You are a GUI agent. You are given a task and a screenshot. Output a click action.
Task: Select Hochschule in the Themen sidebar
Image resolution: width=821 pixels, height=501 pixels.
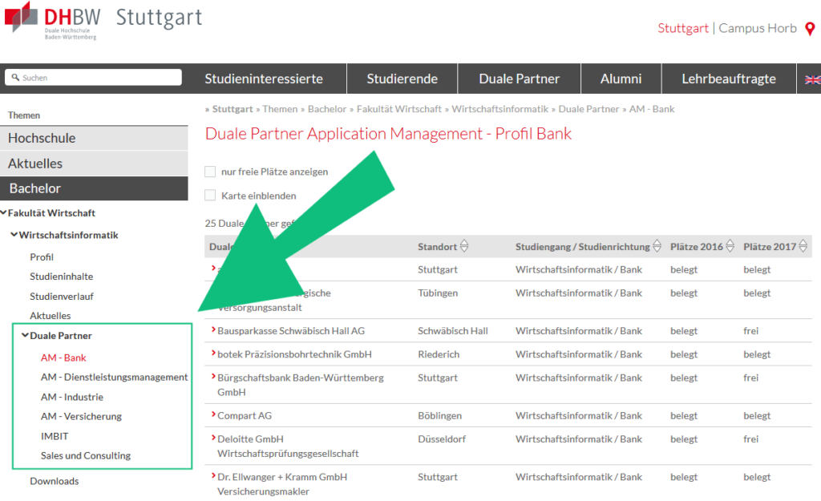(95, 138)
